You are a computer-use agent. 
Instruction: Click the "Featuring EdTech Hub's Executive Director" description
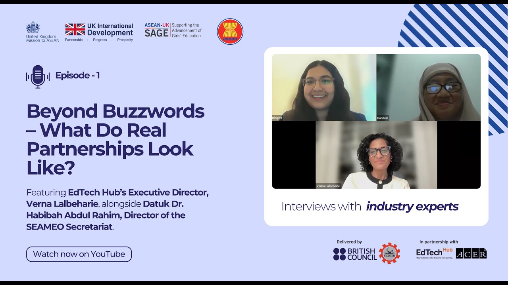point(117,210)
